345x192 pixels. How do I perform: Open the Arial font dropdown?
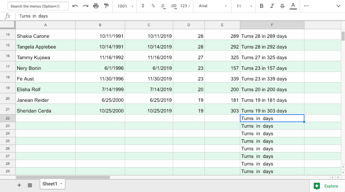click(x=213, y=6)
